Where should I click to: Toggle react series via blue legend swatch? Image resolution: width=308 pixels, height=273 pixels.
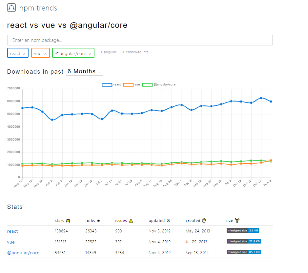107,85
